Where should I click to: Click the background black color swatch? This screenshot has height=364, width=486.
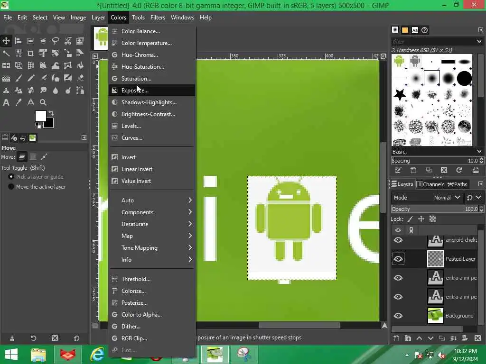[x=49, y=124]
